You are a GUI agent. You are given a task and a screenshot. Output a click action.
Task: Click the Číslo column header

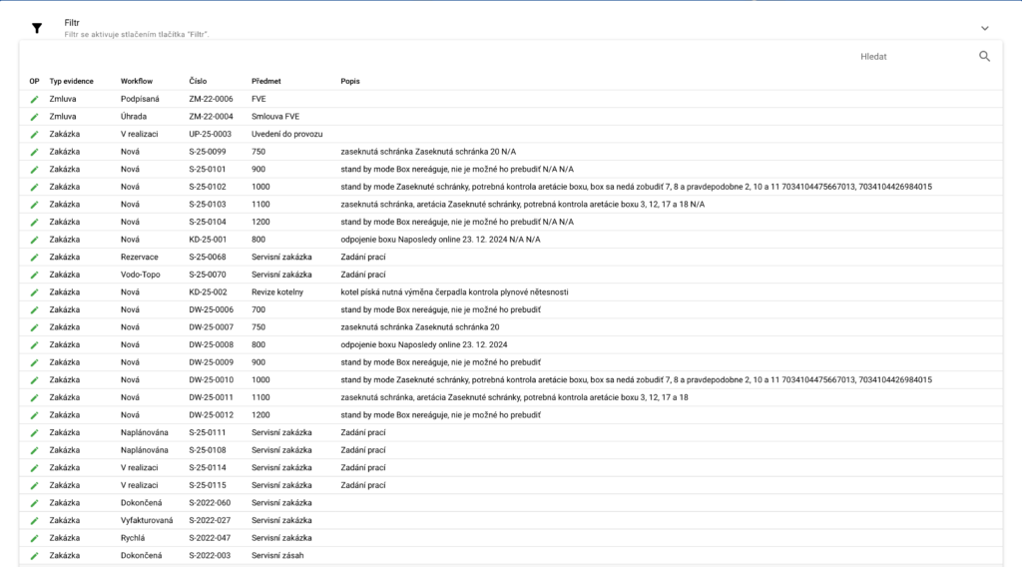pos(198,81)
